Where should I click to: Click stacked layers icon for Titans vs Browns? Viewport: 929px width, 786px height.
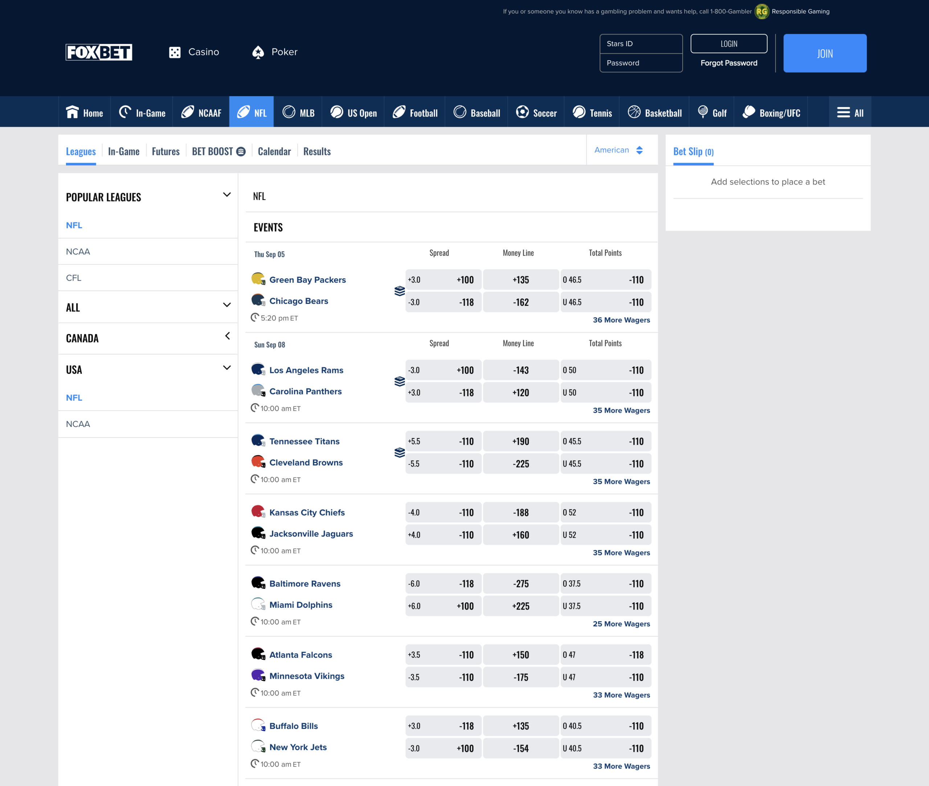(400, 453)
